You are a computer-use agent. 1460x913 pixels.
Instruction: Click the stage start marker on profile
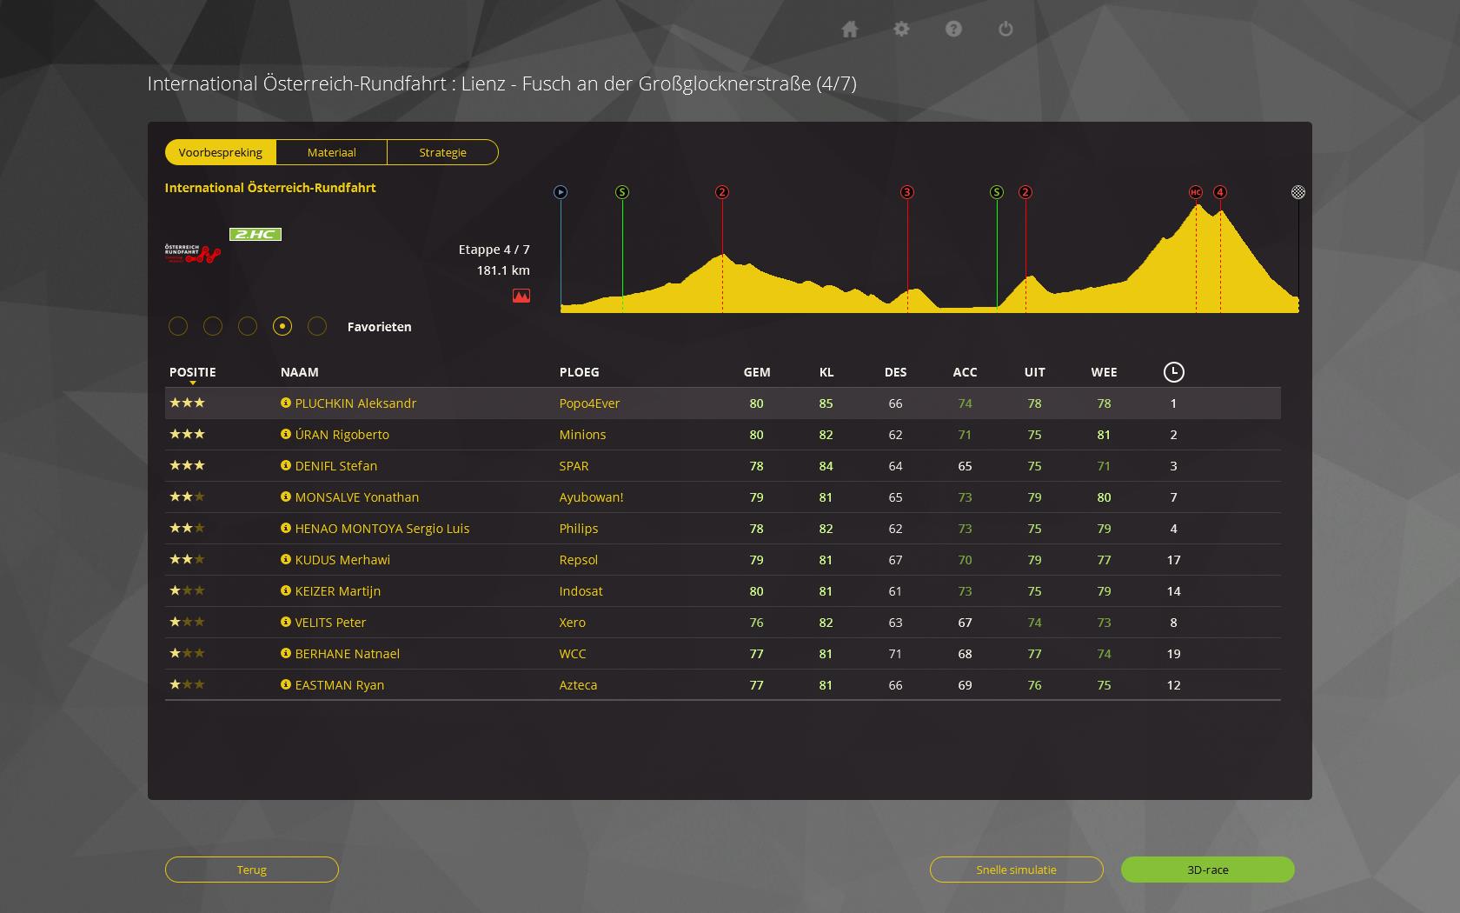pyautogui.click(x=561, y=192)
